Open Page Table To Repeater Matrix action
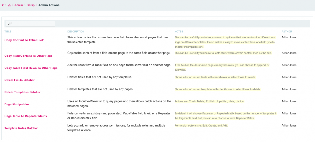 (x=26, y=116)
